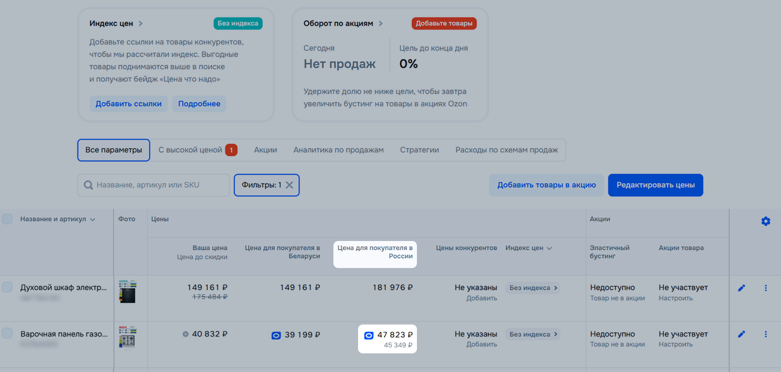
Task: Check the Духовой шкаф row checkbox
Action: (x=7, y=287)
